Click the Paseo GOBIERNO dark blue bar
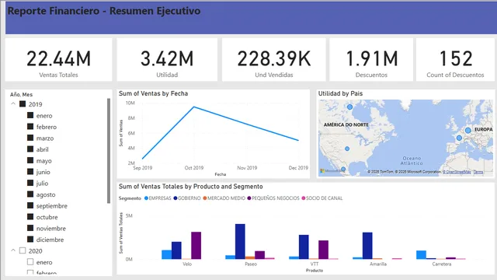This screenshot has width=497, height=280. (x=240, y=242)
